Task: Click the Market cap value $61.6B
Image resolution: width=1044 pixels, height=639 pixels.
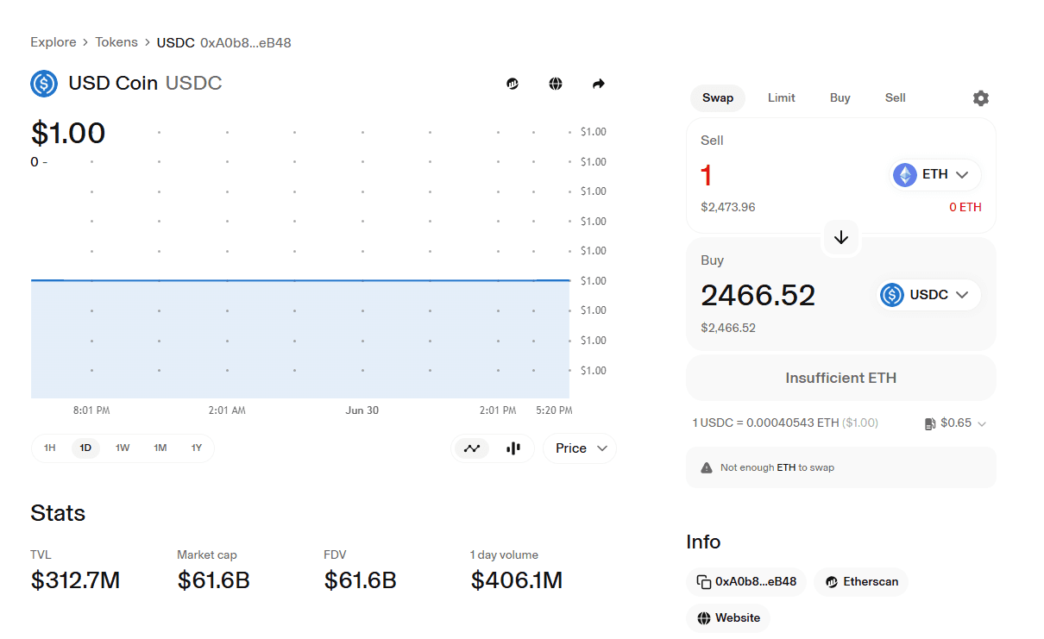Action: click(x=214, y=581)
